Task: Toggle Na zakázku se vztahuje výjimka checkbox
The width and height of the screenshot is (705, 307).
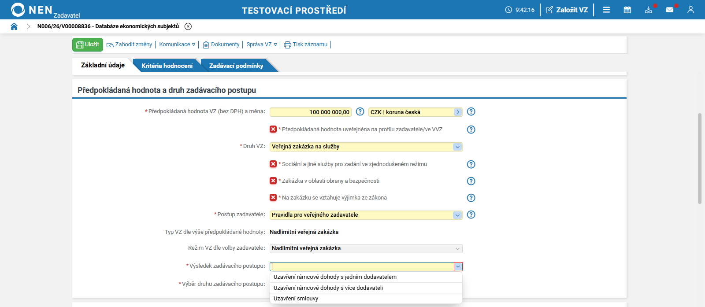Action: point(273,197)
